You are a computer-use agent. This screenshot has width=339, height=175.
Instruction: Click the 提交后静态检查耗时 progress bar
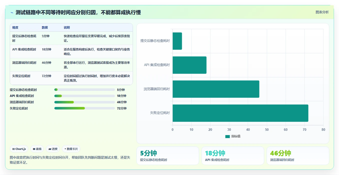pyautogui.click(x=85, y=90)
